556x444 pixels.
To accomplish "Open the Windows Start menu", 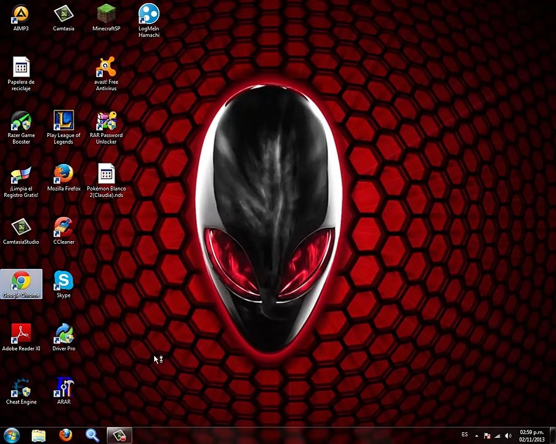I will (x=12, y=435).
